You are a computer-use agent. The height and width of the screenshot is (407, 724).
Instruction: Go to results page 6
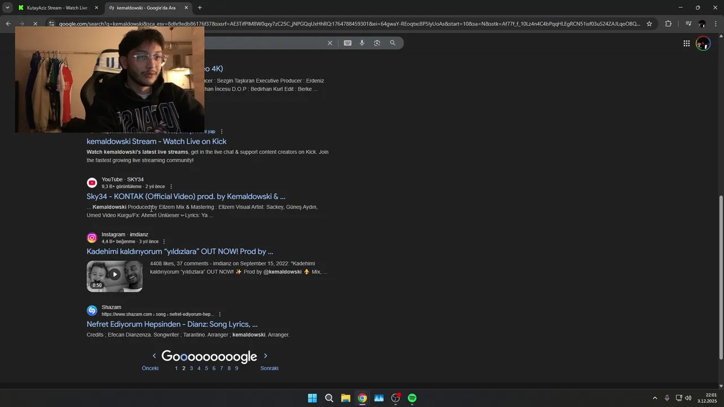point(214,369)
